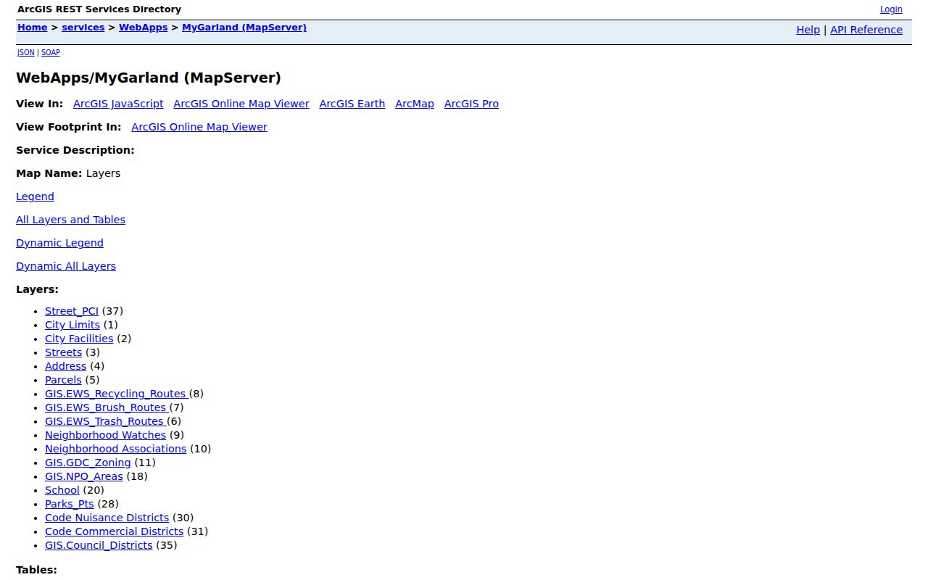Open the GIS.GDC_Zoning layer

click(x=88, y=463)
